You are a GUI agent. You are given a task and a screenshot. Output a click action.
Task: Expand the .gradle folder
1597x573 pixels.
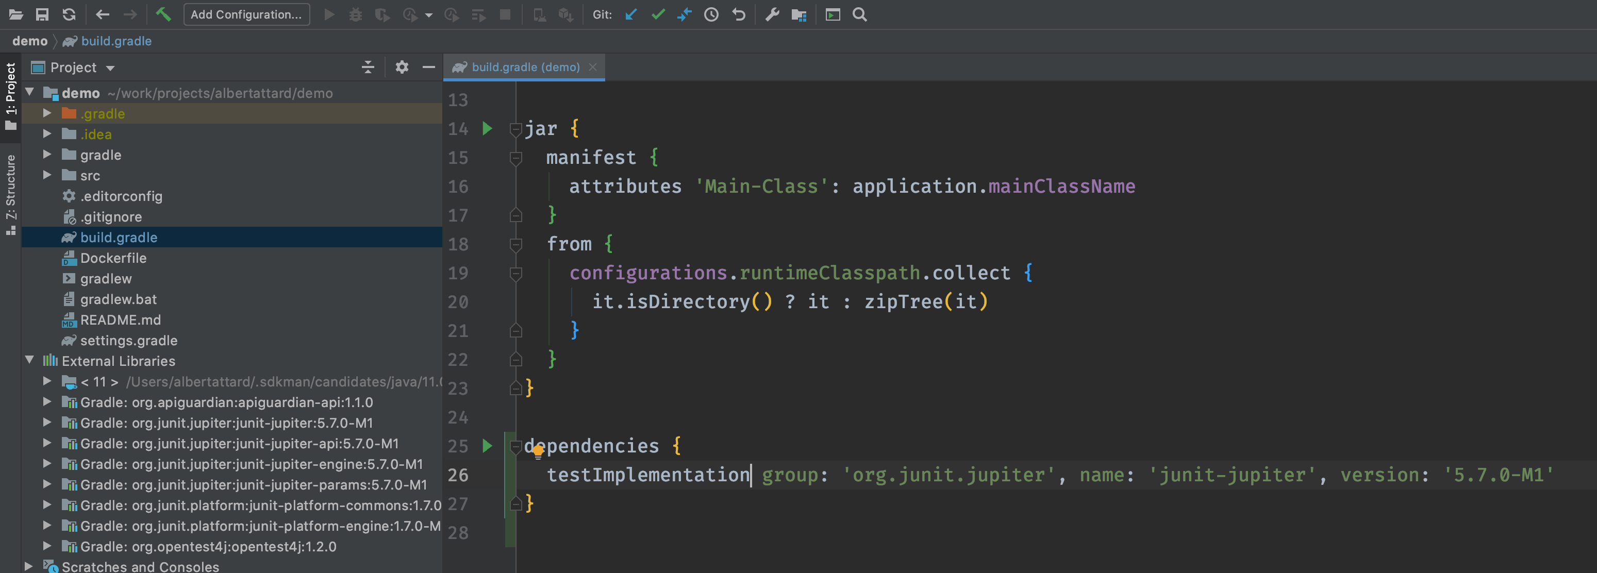[x=47, y=113]
